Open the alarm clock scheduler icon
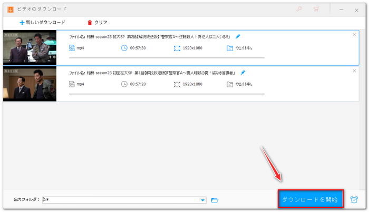The image size is (369, 212). tap(354, 199)
